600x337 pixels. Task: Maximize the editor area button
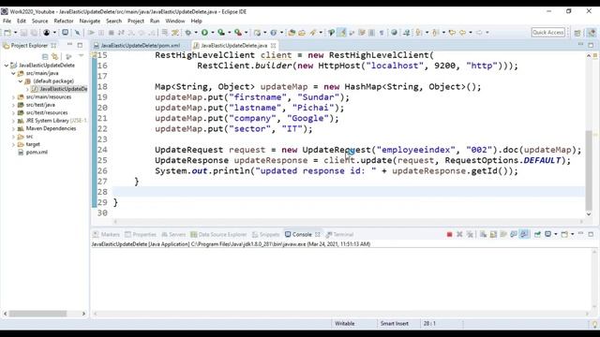[x=591, y=45]
